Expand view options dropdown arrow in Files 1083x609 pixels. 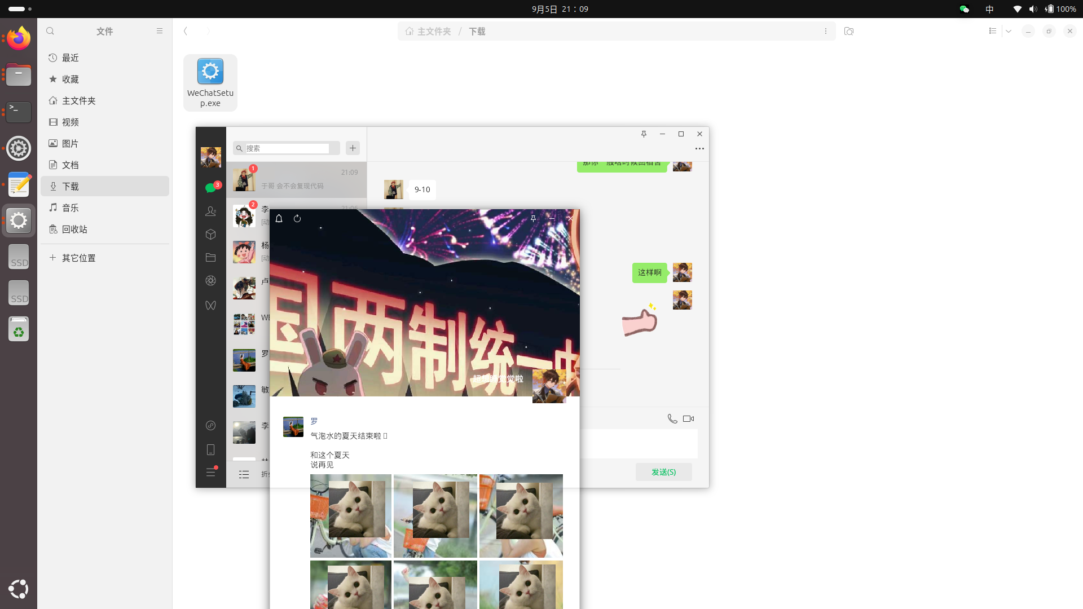[1009, 32]
